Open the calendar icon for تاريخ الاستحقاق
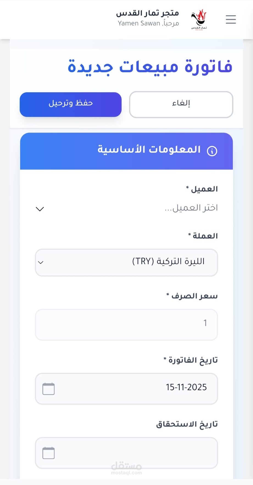253x485 pixels. pos(49,453)
